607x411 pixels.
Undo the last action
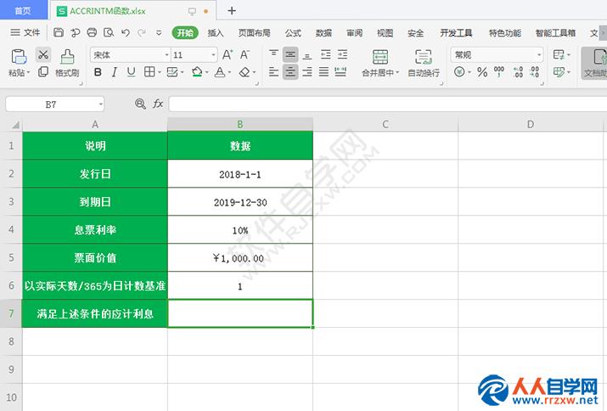(126, 32)
